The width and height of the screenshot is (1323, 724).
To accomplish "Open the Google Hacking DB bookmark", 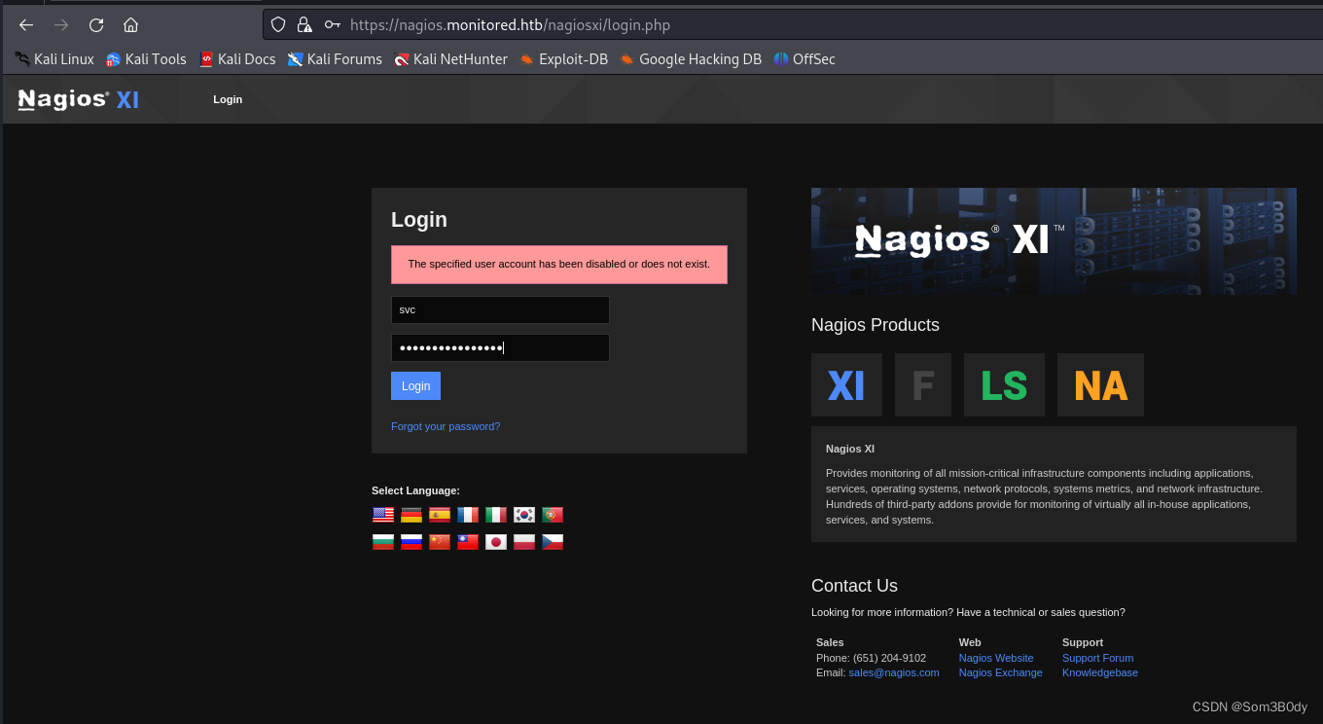I will click(x=691, y=59).
